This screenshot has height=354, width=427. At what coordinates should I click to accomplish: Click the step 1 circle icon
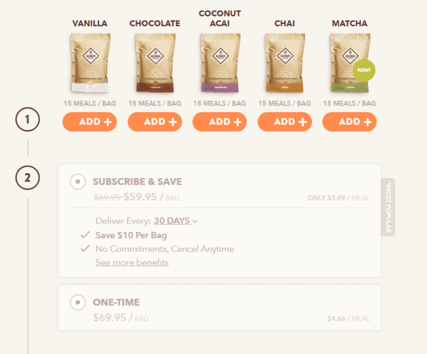pyautogui.click(x=27, y=119)
